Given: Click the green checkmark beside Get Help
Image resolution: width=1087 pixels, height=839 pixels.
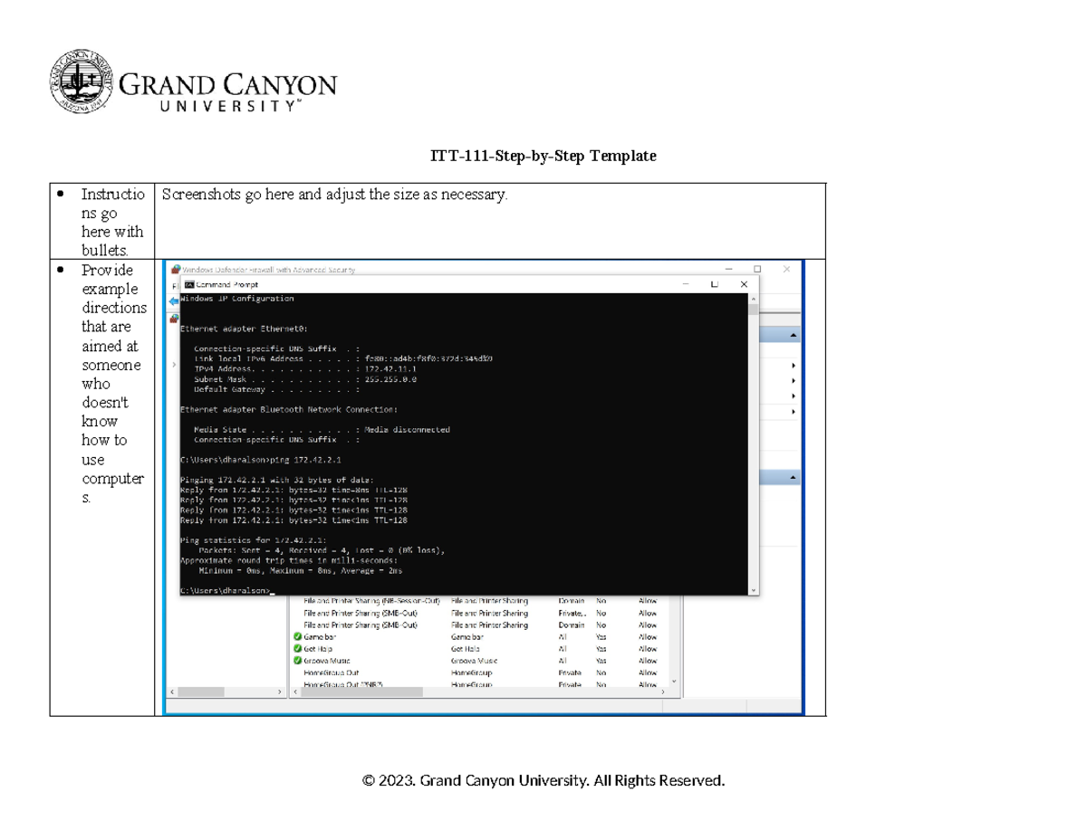Looking at the screenshot, I should (x=298, y=648).
